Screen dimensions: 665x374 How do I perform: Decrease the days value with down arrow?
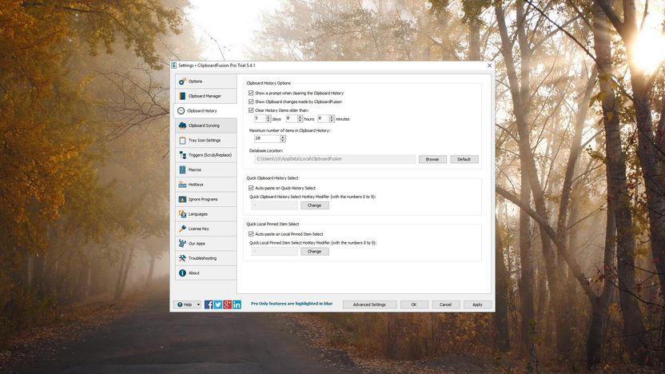268,121
